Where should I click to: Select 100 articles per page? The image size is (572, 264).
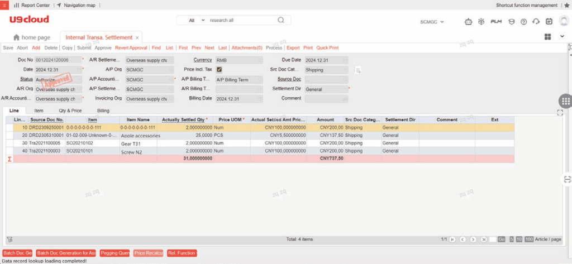tap(528, 239)
